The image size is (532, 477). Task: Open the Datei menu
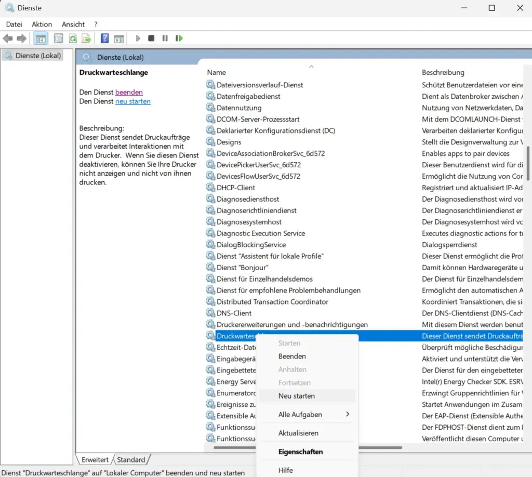(x=14, y=24)
